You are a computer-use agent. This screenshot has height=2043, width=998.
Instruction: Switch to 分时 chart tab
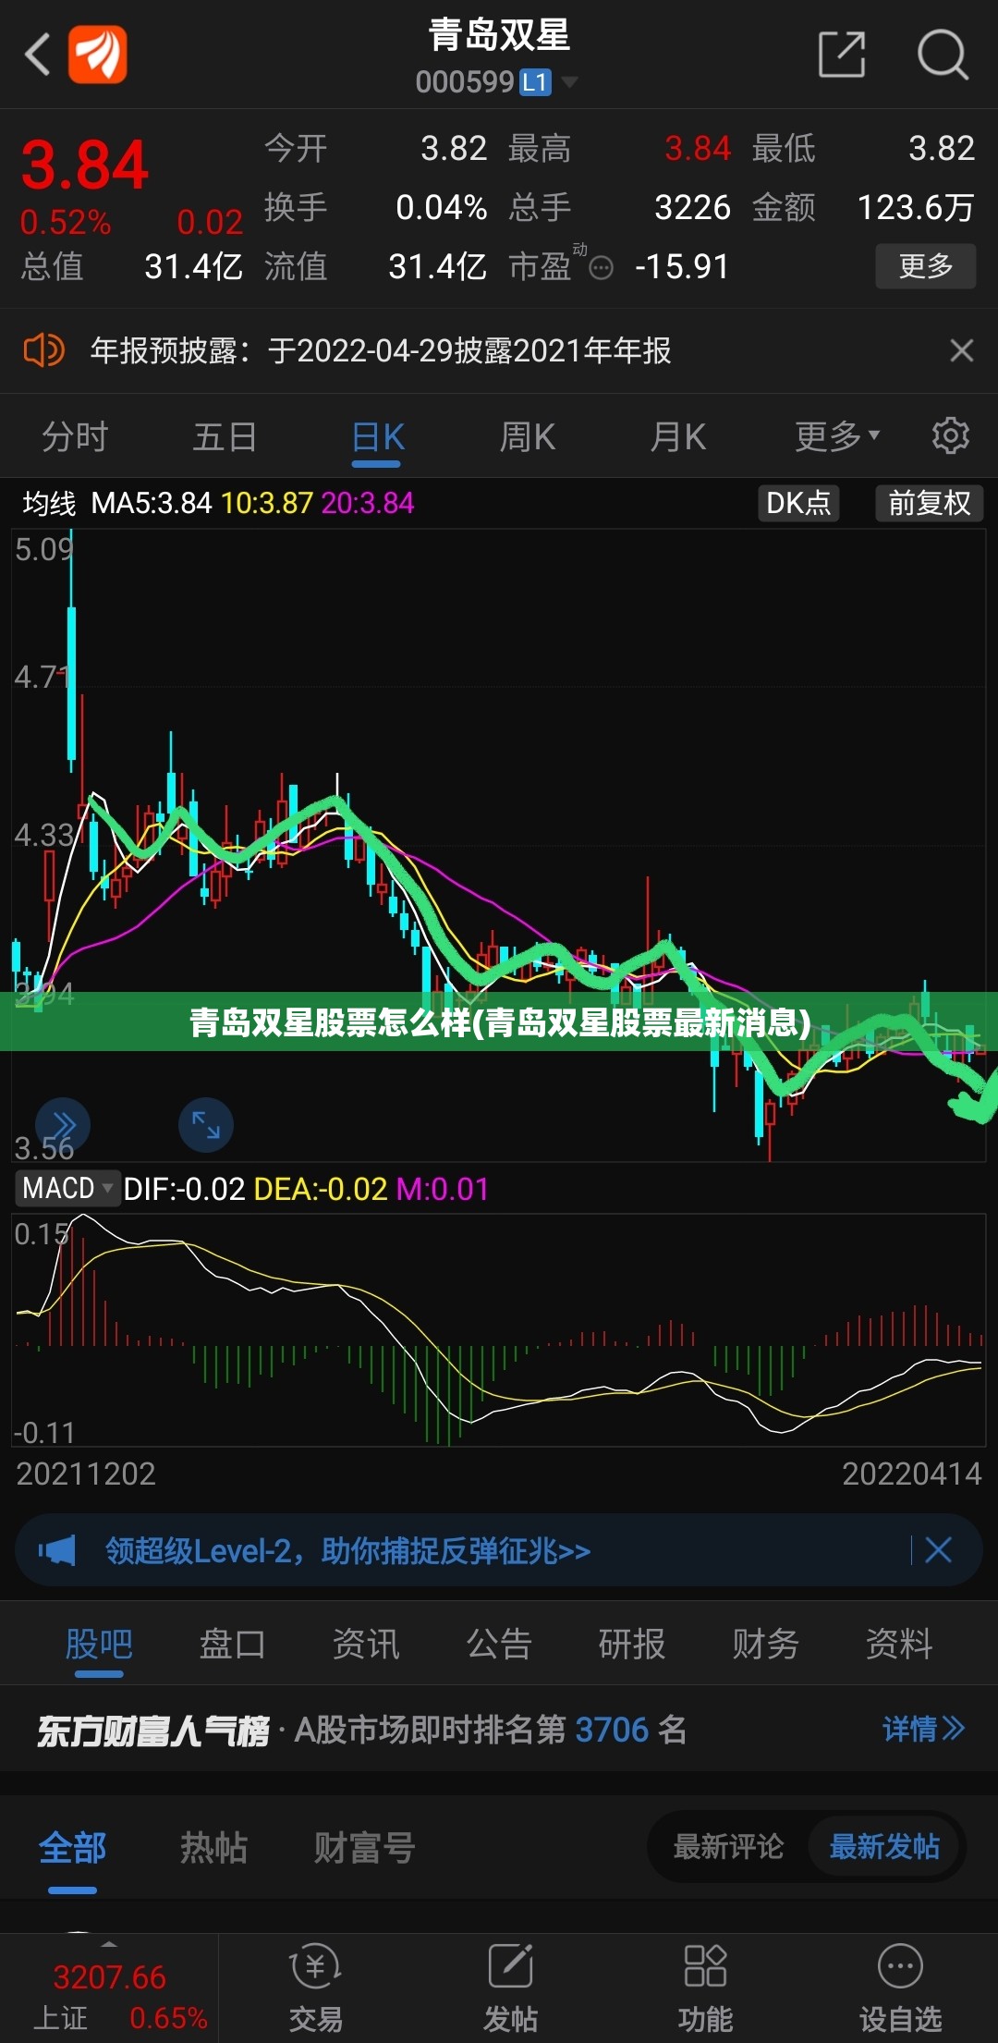coord(75,436)
